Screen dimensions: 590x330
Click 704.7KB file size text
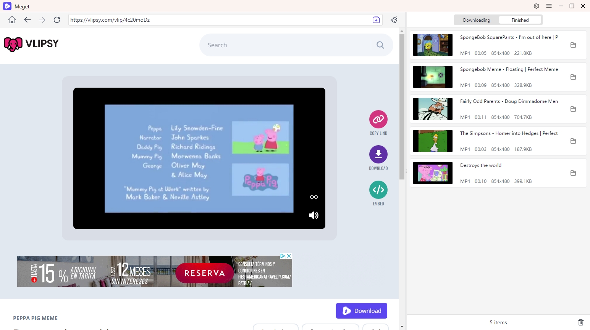(x=523, y=117)
